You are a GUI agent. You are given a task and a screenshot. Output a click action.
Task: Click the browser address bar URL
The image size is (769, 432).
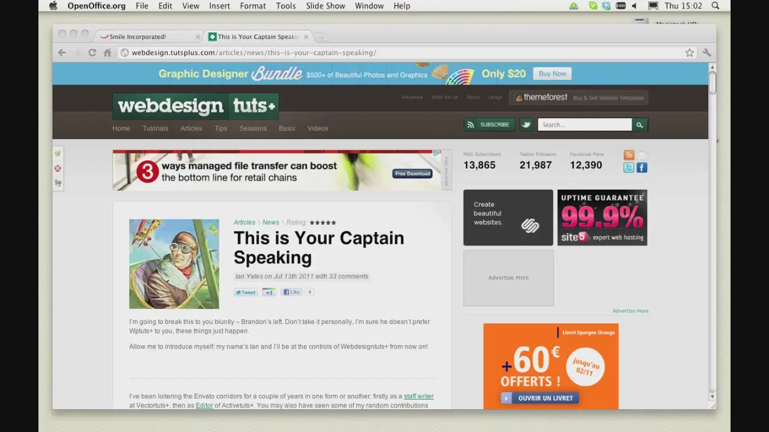pyautogui.click(x=254, y=53)
